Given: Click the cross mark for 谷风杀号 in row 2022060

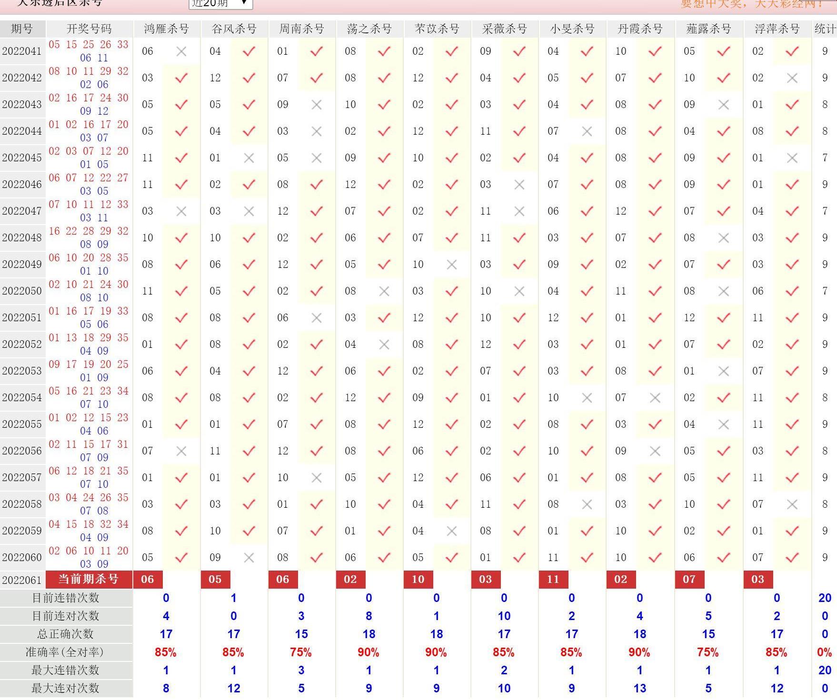Looking at the screenshot, I should 249,558.
